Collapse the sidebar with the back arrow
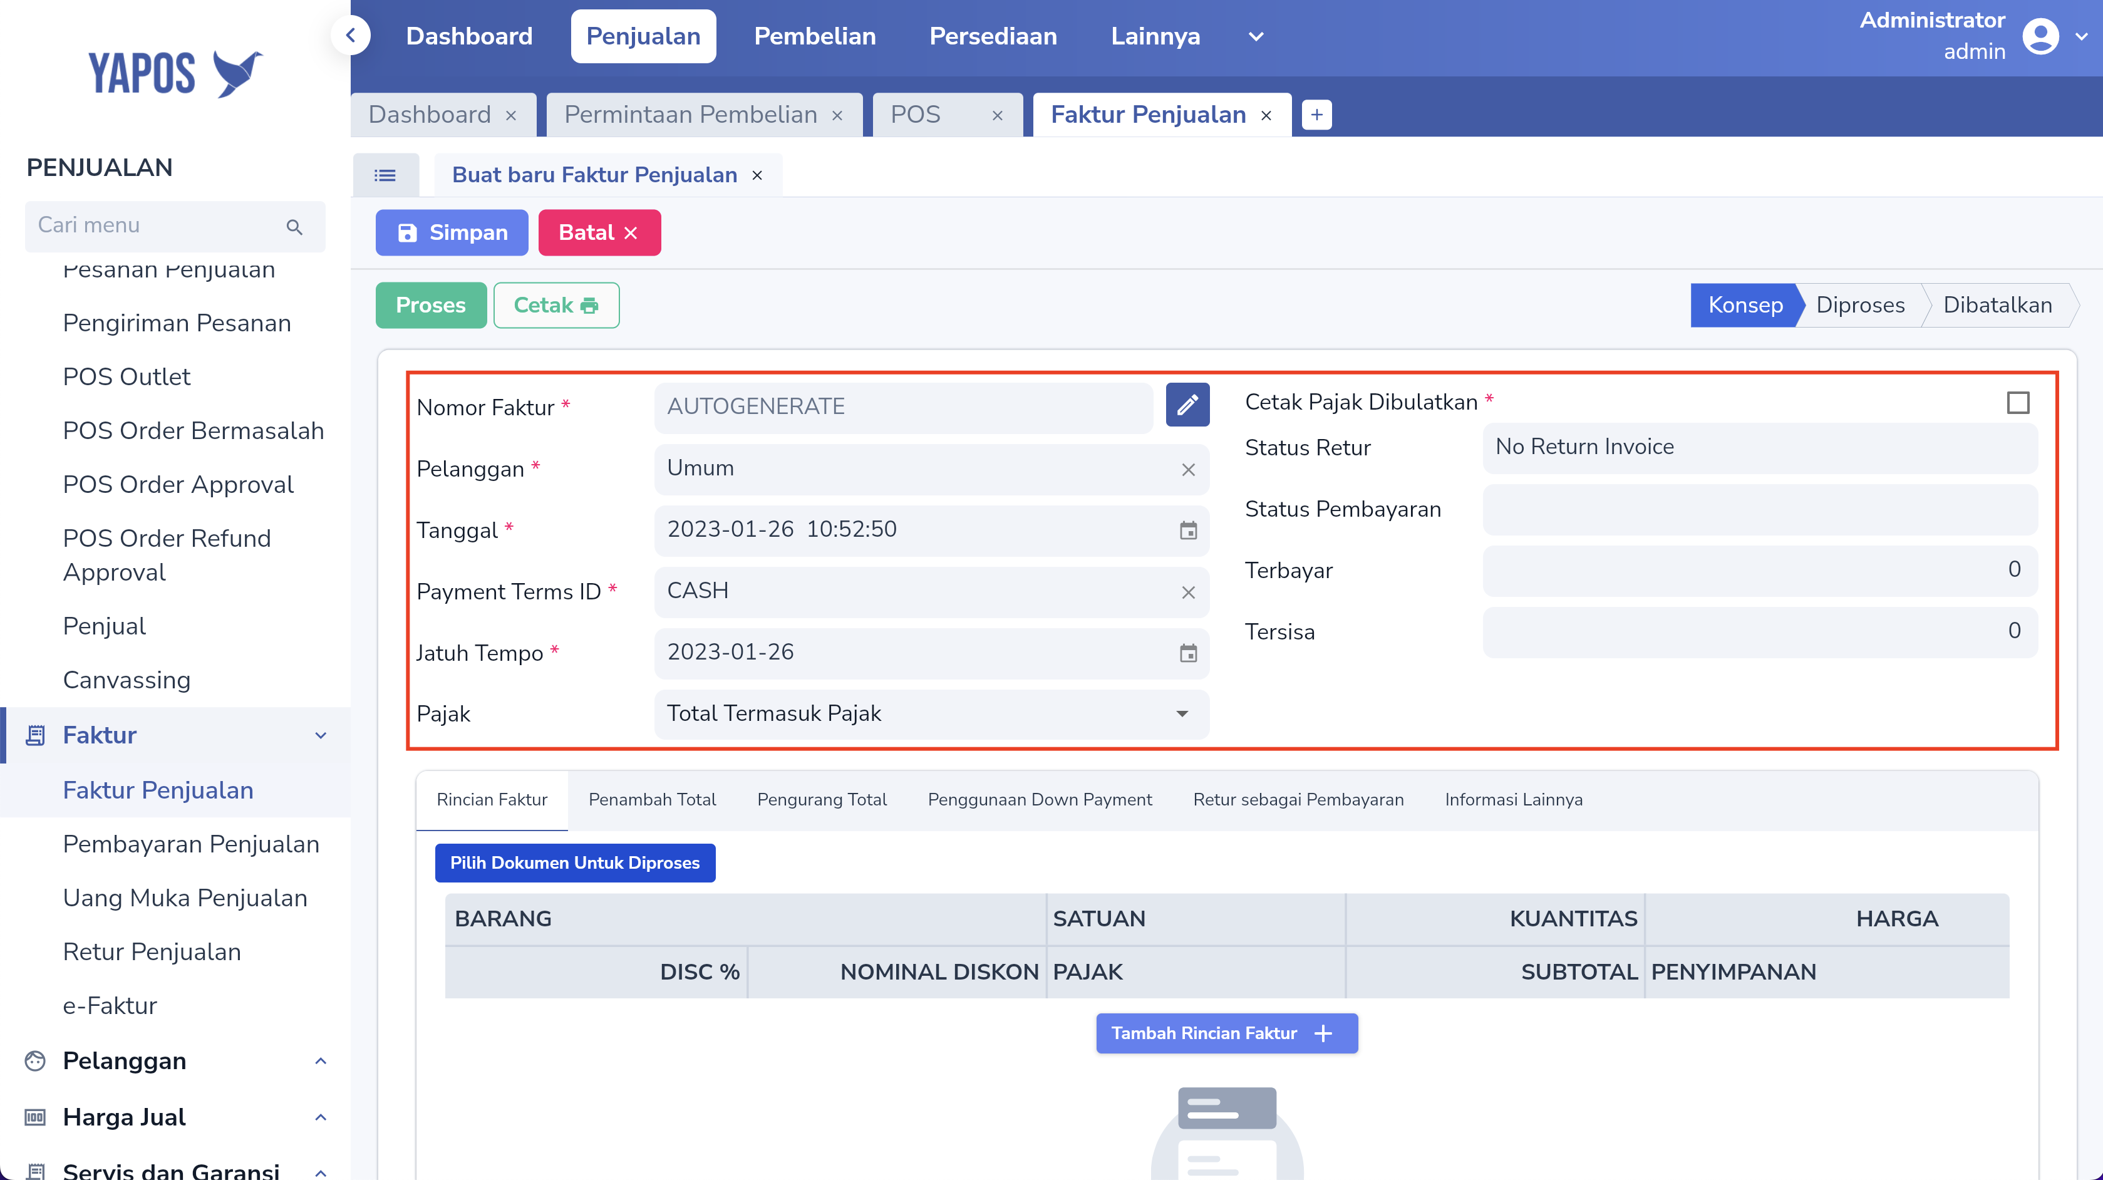2103x1180 pixels. pyautogui.click(x=351, y=36)
